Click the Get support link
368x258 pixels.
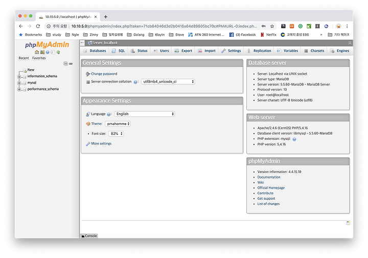266,199
